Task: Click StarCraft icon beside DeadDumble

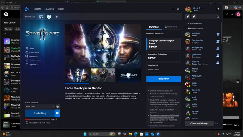Action: (218, 41)
